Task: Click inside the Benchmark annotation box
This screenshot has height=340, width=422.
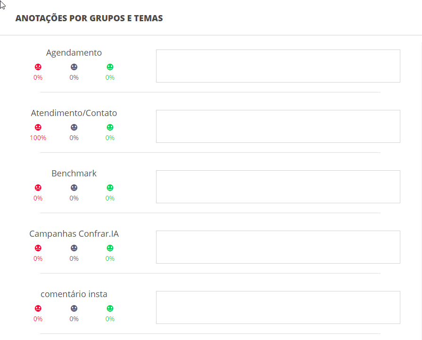Action: [278, 187]
